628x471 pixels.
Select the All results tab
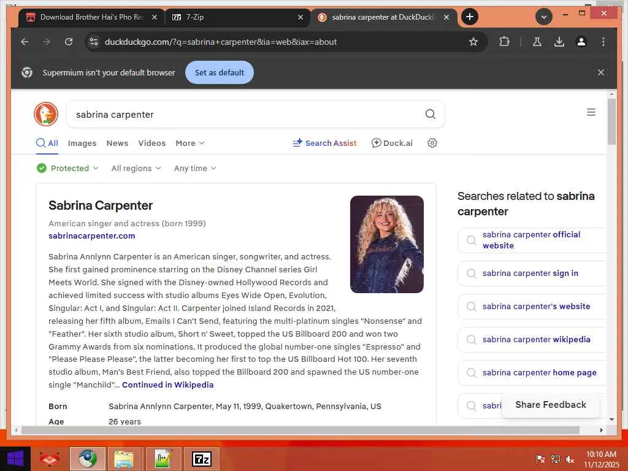click(47, 143)
